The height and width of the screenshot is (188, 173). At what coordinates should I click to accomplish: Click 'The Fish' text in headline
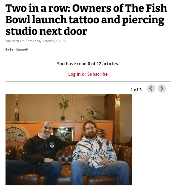point(146,8)
